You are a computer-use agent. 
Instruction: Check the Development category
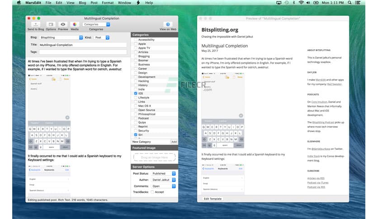tap(136, 77)
